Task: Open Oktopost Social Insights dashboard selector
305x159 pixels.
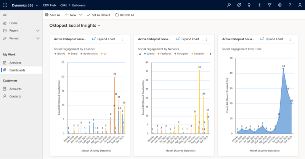Action: pyautogui.click(x=75, y=25)
